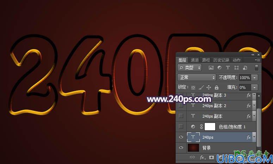Expand effects of 240ps 副本 layer
This screenshot has width=273, height=164.
254,116
